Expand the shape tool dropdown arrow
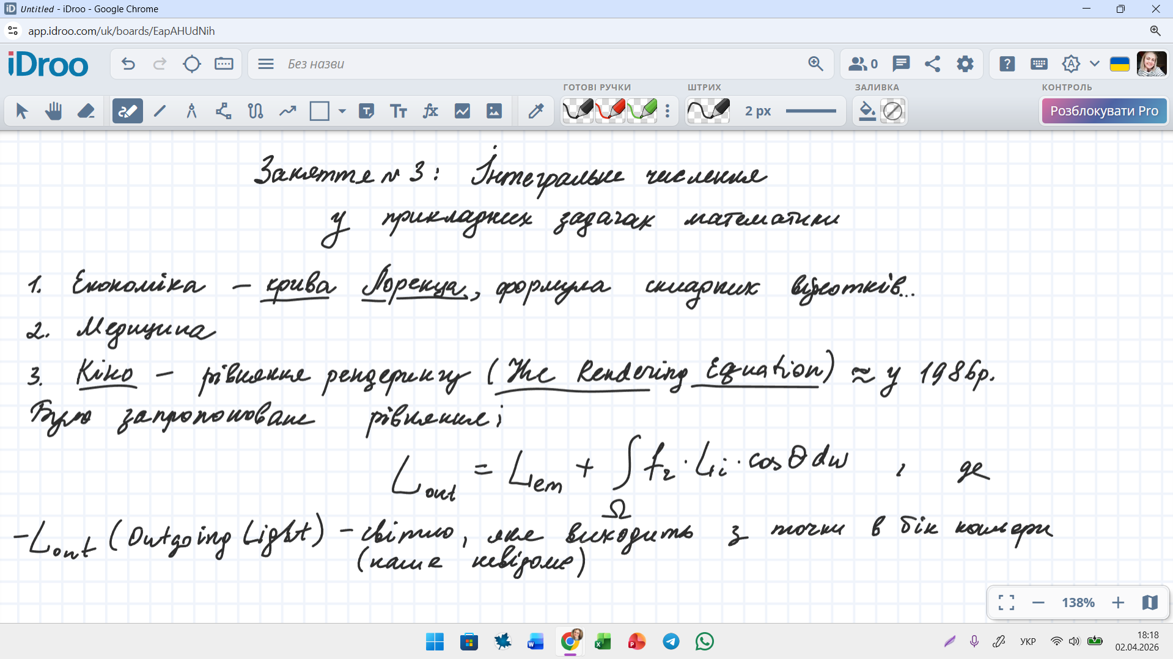The image size is (1173, 659). (342, 111)
